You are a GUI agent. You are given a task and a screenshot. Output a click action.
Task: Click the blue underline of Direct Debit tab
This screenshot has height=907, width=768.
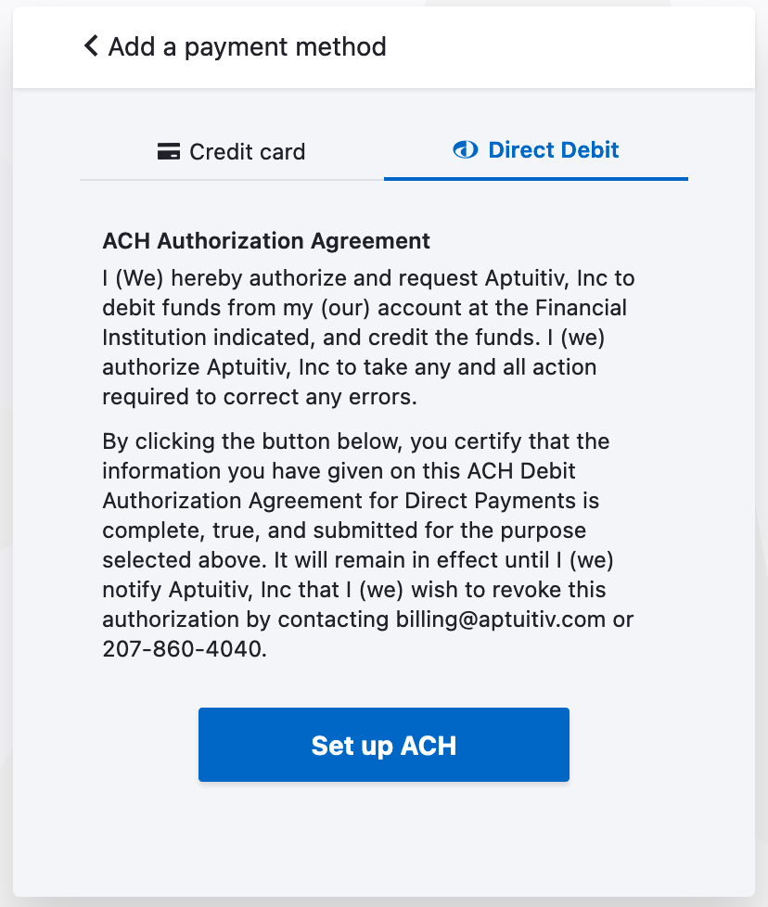[x=535, y=178]
